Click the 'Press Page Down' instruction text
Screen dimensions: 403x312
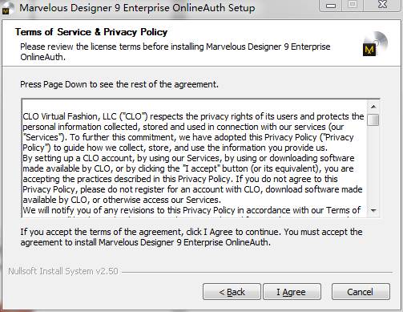pos(119,84)
